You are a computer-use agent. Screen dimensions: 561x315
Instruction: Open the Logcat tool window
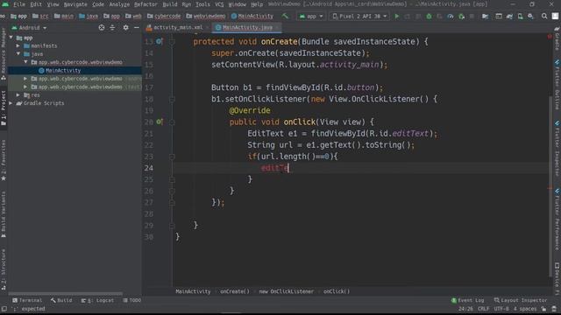97,300
